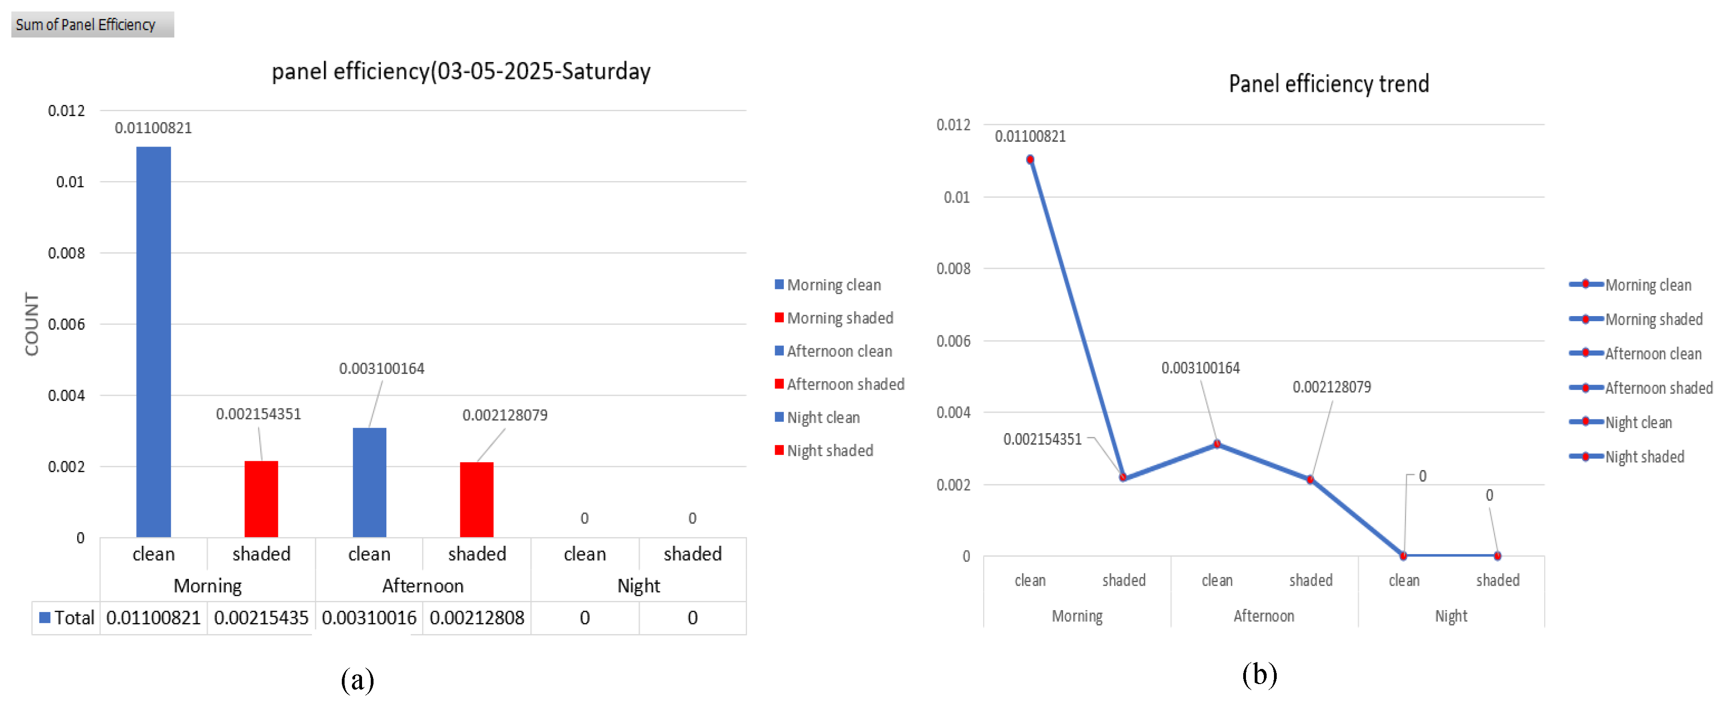This screenshot has height=702, width=1721.
Task: Select the bar chart title text
Action: [x=461, y=72]
